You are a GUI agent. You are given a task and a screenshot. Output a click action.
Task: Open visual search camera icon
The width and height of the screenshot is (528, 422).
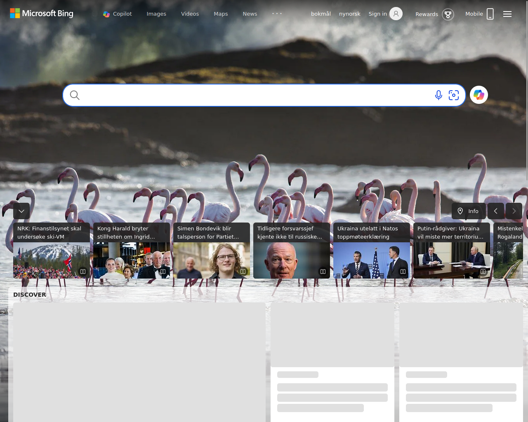[454, 95]
